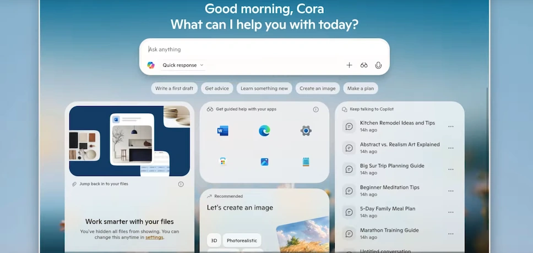This screenshot has height=253, width=533.
Task: Open the Photos app icon
Action: [264, 162]
